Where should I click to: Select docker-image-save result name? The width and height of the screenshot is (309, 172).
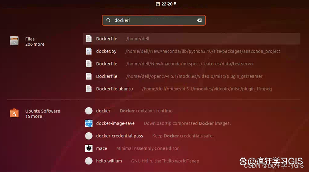click(x=115, y=123)
